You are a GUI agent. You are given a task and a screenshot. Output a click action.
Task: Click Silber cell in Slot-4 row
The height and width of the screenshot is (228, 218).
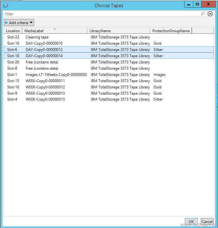[158, 99]
